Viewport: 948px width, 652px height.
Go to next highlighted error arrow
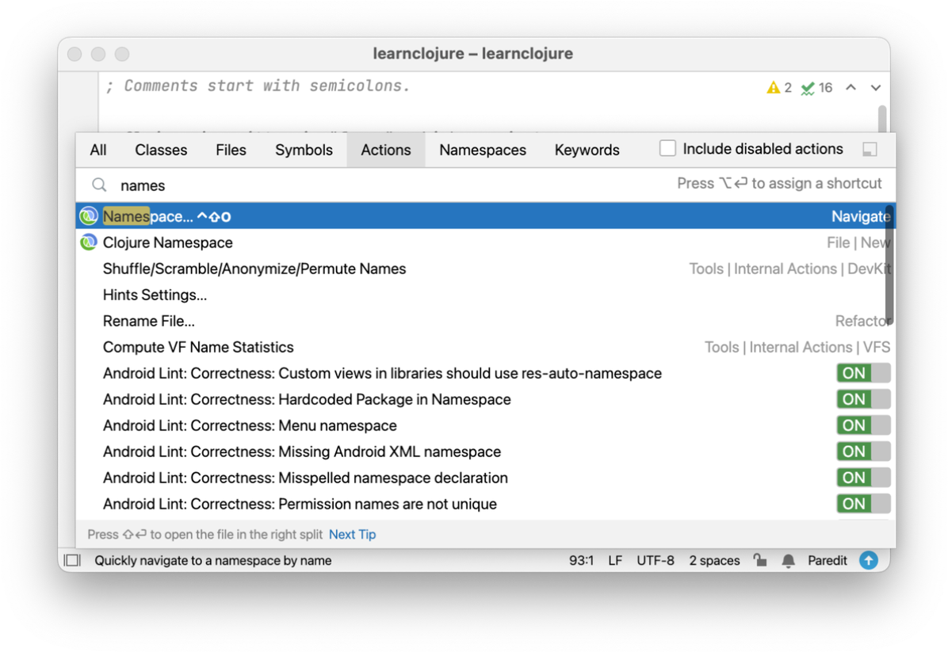875,88
